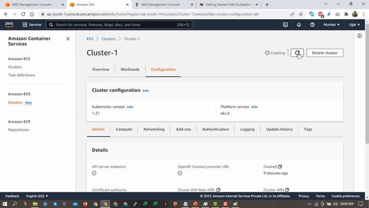Image resolution: width=369 pixels, height=208 pixels.
Task: Go back in browser history
Action: point(6,14)
